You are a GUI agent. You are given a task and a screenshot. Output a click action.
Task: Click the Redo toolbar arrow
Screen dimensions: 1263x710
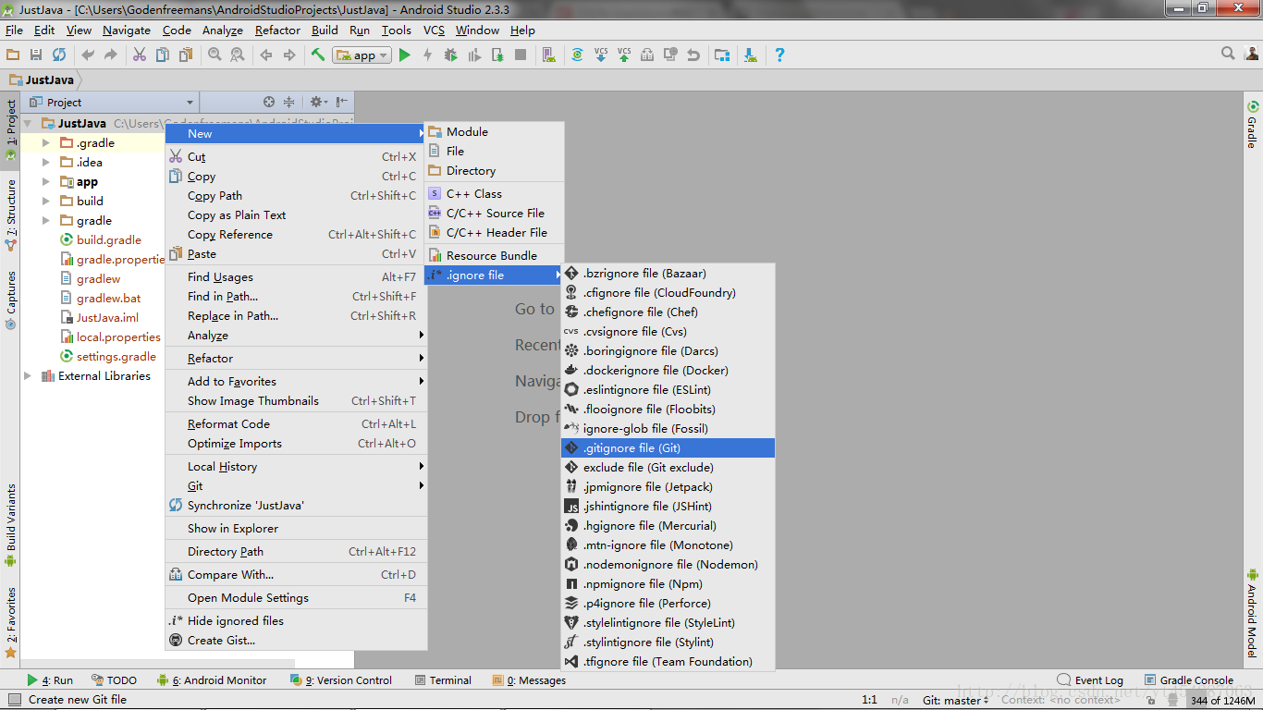point(111,55)
